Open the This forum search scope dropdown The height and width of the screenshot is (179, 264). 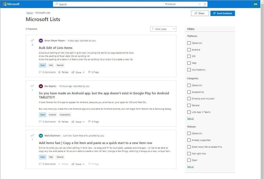(183, 4)
